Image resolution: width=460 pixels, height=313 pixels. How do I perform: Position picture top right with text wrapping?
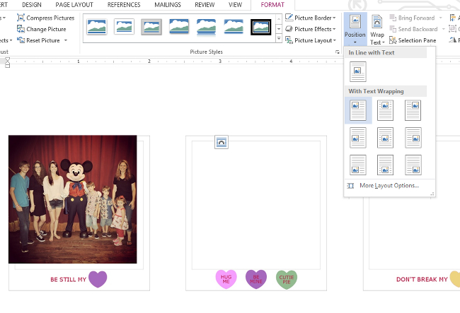click(x=413, y=110)
